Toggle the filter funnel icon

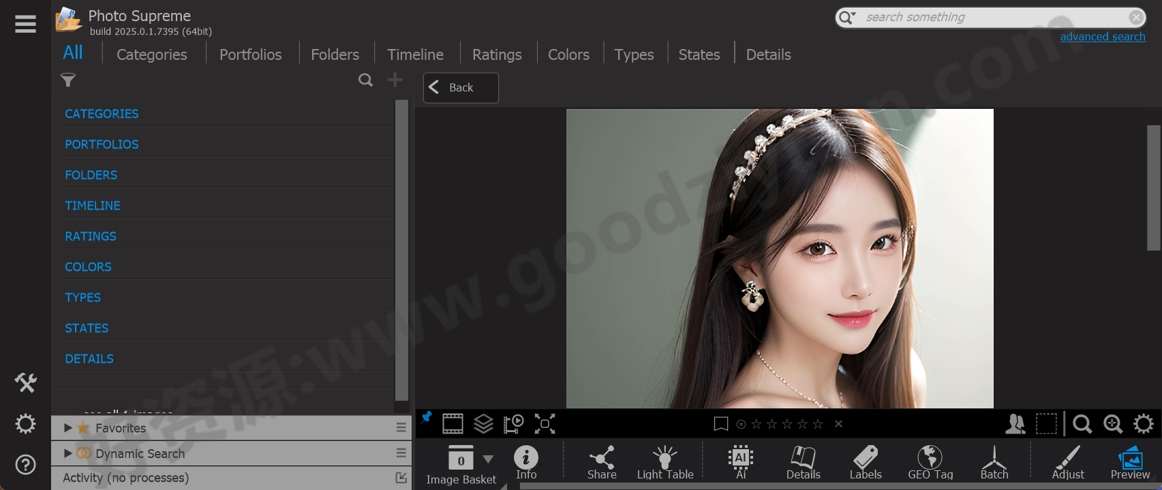pyautogui.click(x=68, y=81)
